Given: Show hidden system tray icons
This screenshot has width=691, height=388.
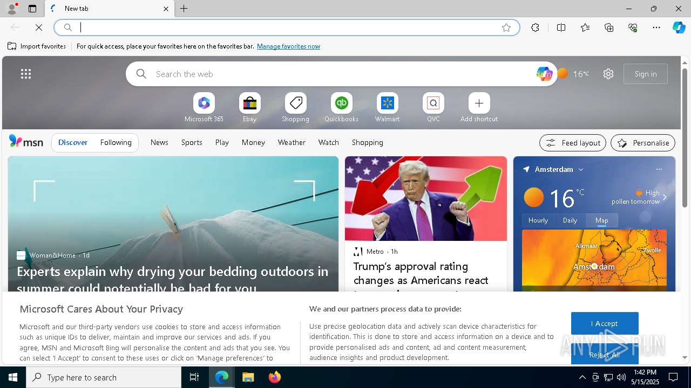Looking at the screenshot, I should tap(582, 377).
